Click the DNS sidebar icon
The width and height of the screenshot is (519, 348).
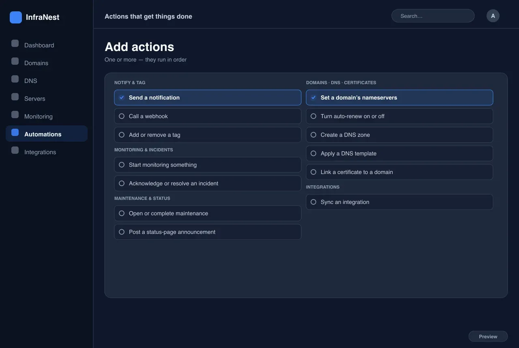15,79
